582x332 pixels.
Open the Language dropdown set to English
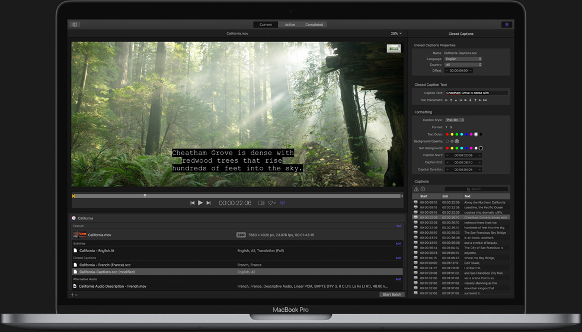(x=463, y=59)
